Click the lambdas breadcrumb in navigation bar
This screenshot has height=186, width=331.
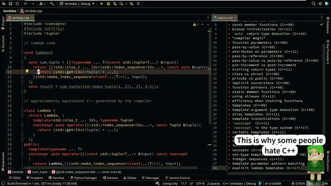(x=10, y=11)
